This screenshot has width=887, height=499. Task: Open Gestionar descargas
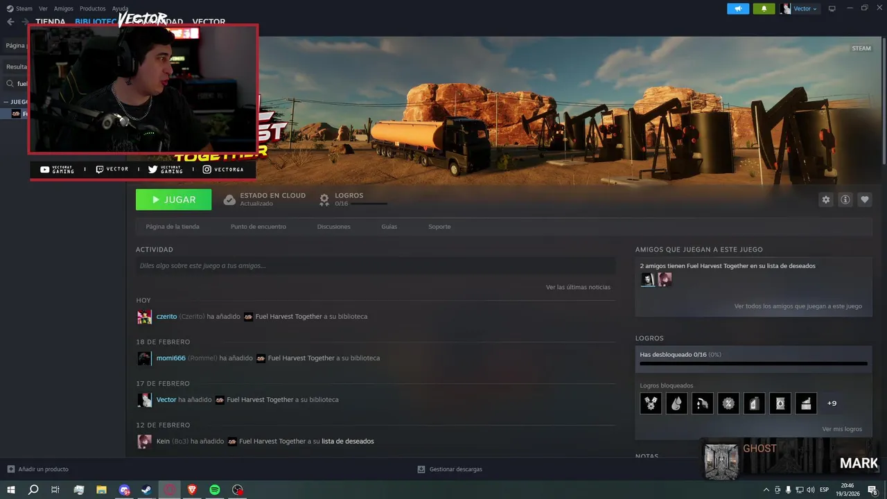(450, 469)
